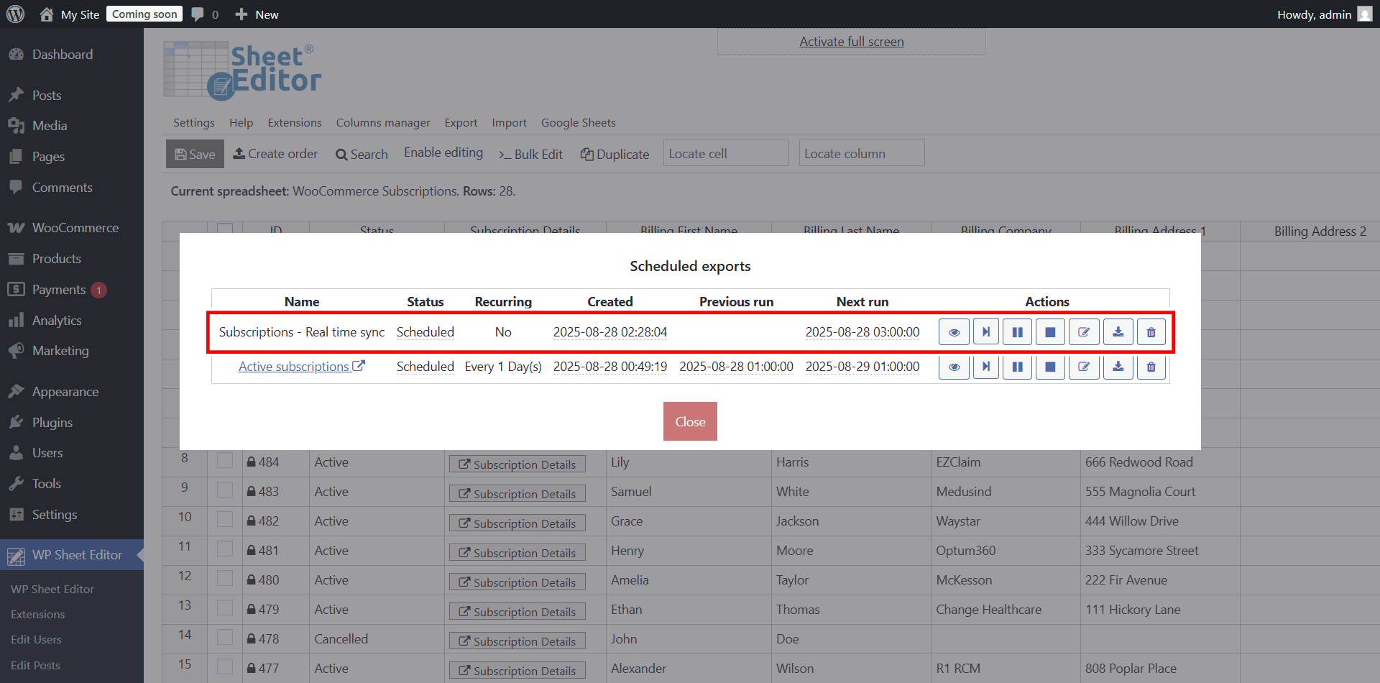Open Media in the sidebar

pyautogui.click(x=72, y=126)
